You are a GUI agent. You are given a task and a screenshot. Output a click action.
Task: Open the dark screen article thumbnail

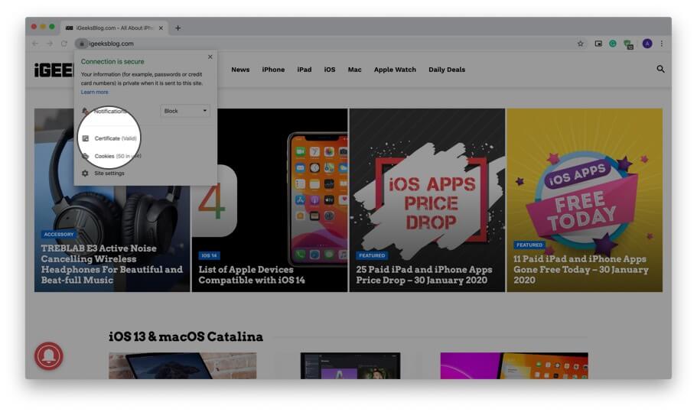point(350,365)
